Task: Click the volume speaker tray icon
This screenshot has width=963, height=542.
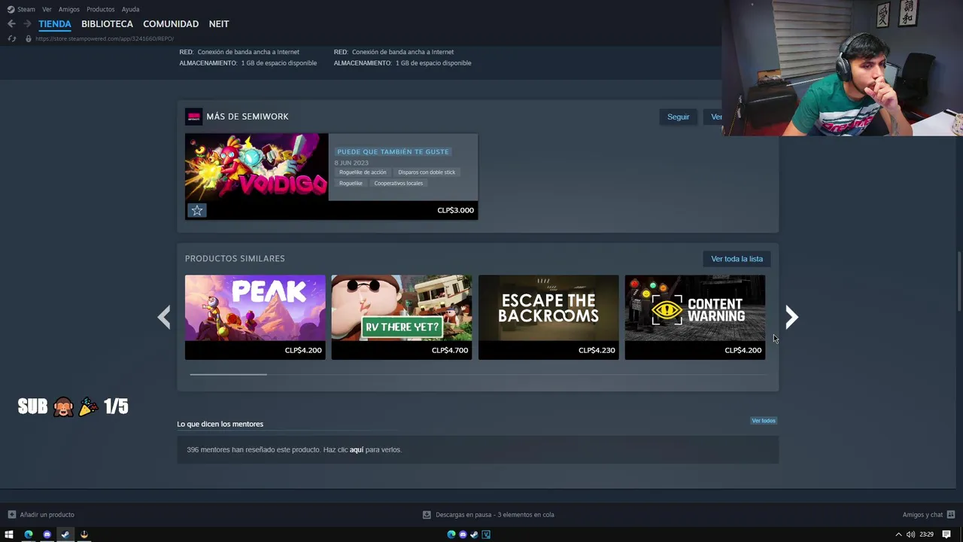Action: click(910, 534)
